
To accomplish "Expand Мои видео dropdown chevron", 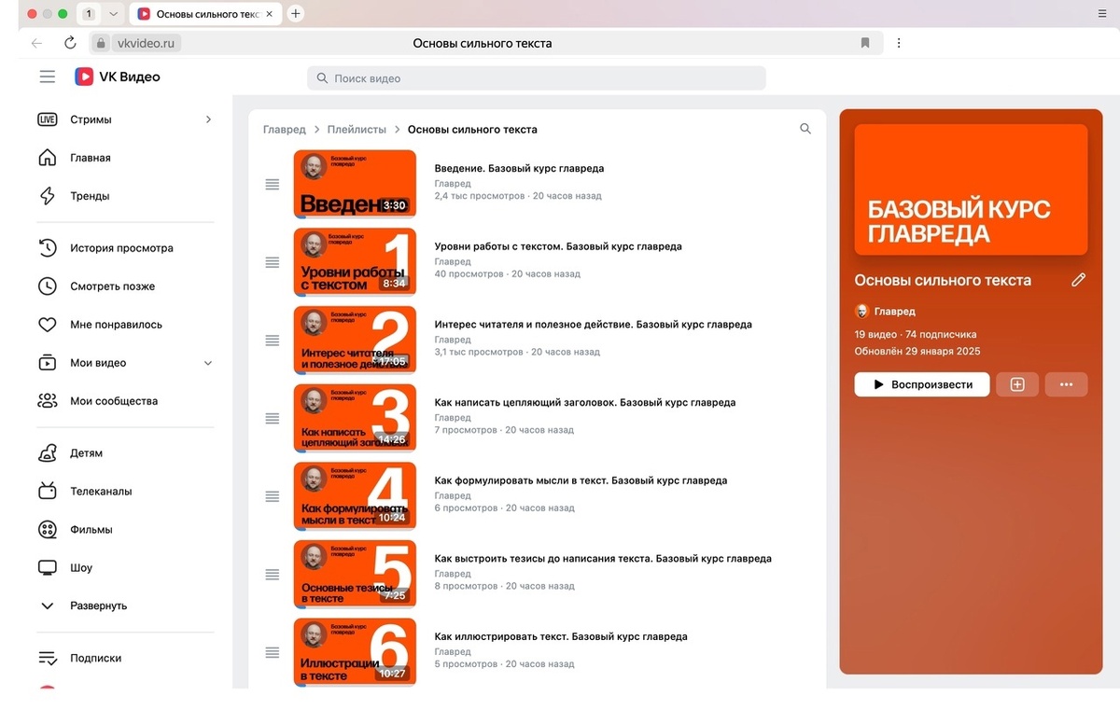I will pyautogui.click(x=208, y=363).
